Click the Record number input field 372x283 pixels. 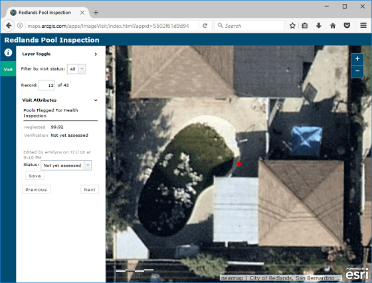(46, 86)
